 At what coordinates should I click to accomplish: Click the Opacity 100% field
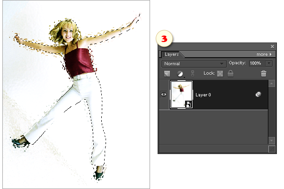(257, 63)
